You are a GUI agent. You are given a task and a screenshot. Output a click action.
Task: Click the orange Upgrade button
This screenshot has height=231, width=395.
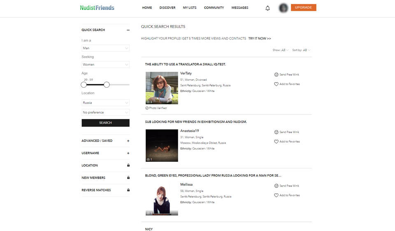click(303, 7)
